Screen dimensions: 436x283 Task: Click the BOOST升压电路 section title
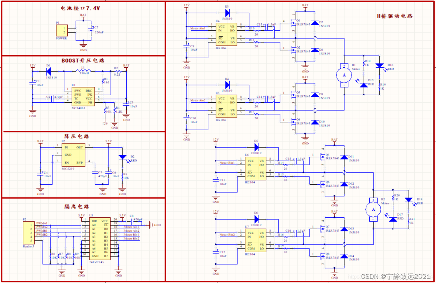click(83, 60)
